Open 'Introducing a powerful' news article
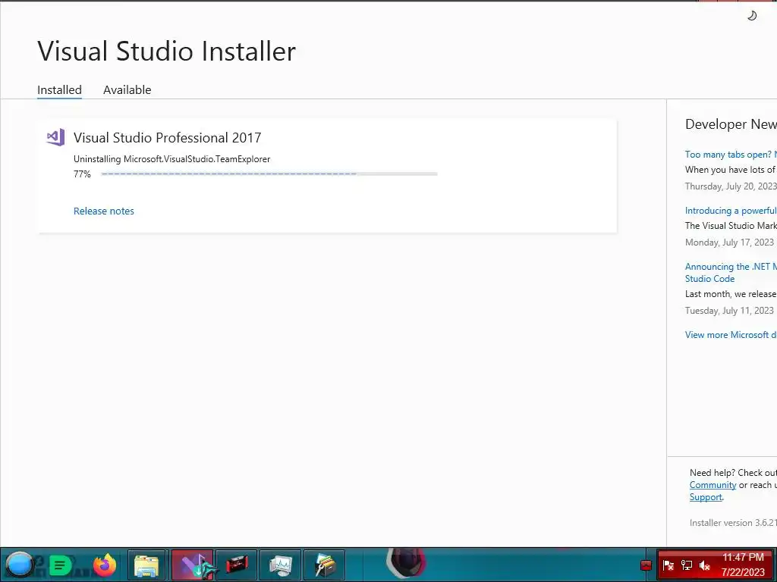 pyautogui.click(x=731, y=211)
